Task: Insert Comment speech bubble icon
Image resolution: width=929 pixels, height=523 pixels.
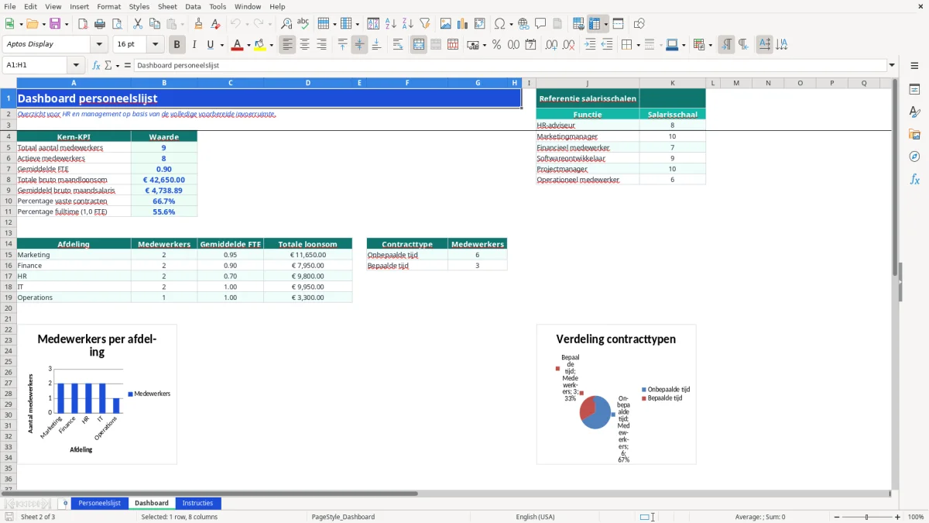Action: pos(540,24)
